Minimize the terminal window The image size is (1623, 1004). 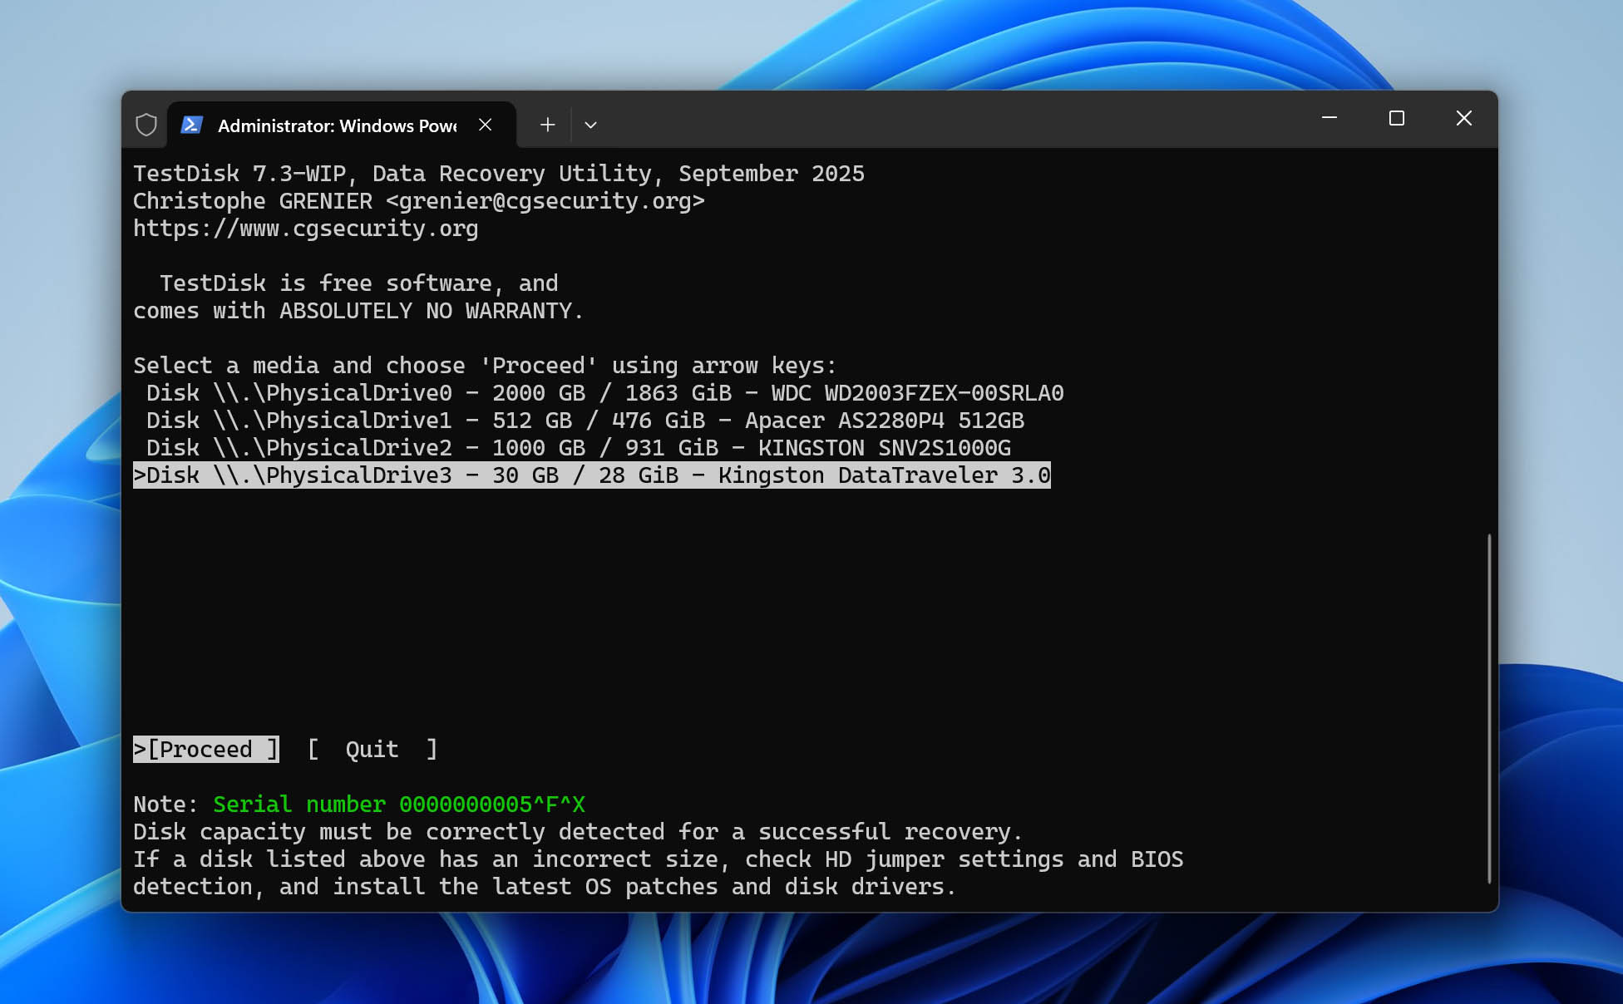[x=1329, y=118]
